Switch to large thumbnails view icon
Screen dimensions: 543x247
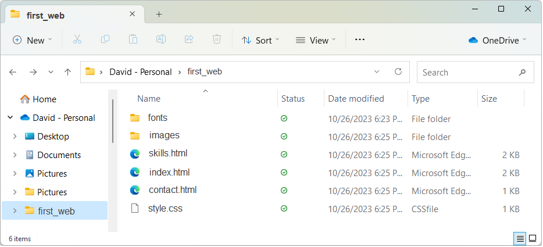pyautogui.click(x=533, y=238)
